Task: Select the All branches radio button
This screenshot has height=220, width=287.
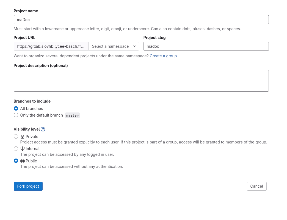Action: click(16, 109)
